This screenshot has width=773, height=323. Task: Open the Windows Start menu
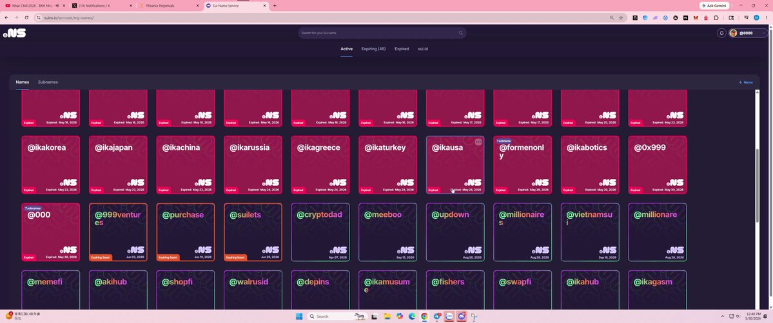(x=298, y=316)
